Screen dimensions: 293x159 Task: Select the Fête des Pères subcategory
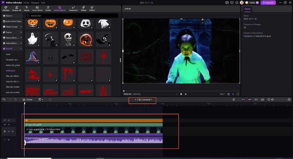(x=12, y=76)
